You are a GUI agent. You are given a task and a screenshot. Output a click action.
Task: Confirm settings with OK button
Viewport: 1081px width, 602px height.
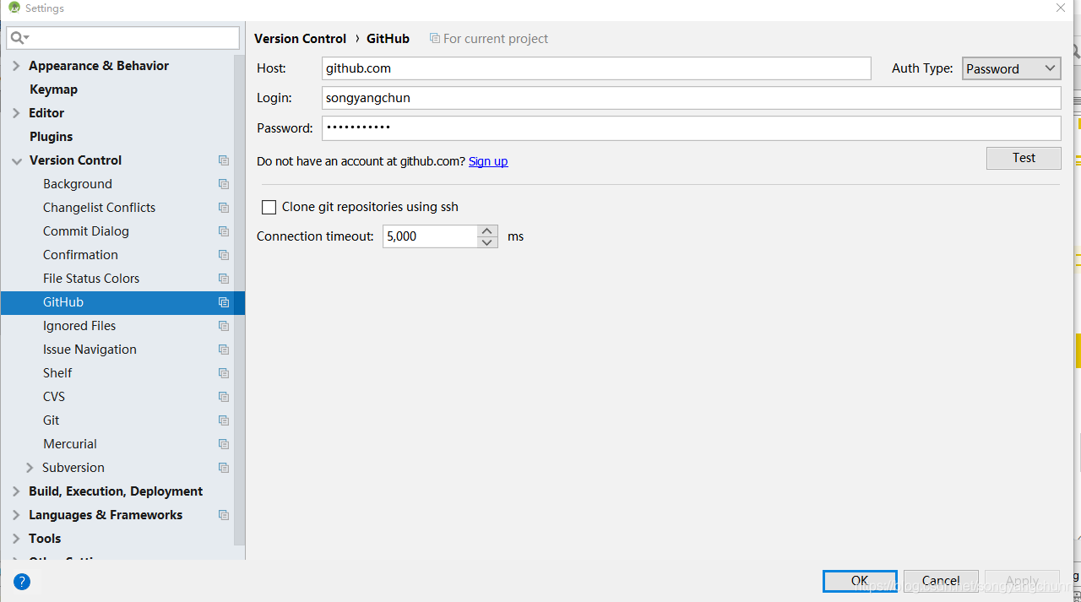tap(860, 581)
